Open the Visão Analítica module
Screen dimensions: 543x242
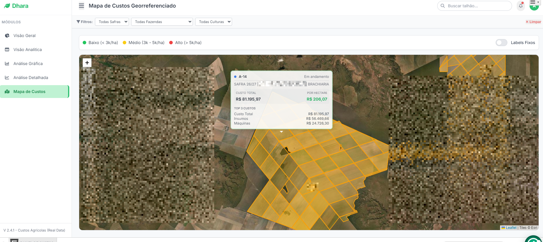coord(34,50)
